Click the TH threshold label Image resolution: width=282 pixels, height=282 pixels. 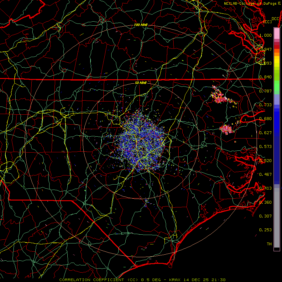coord(269,244)
